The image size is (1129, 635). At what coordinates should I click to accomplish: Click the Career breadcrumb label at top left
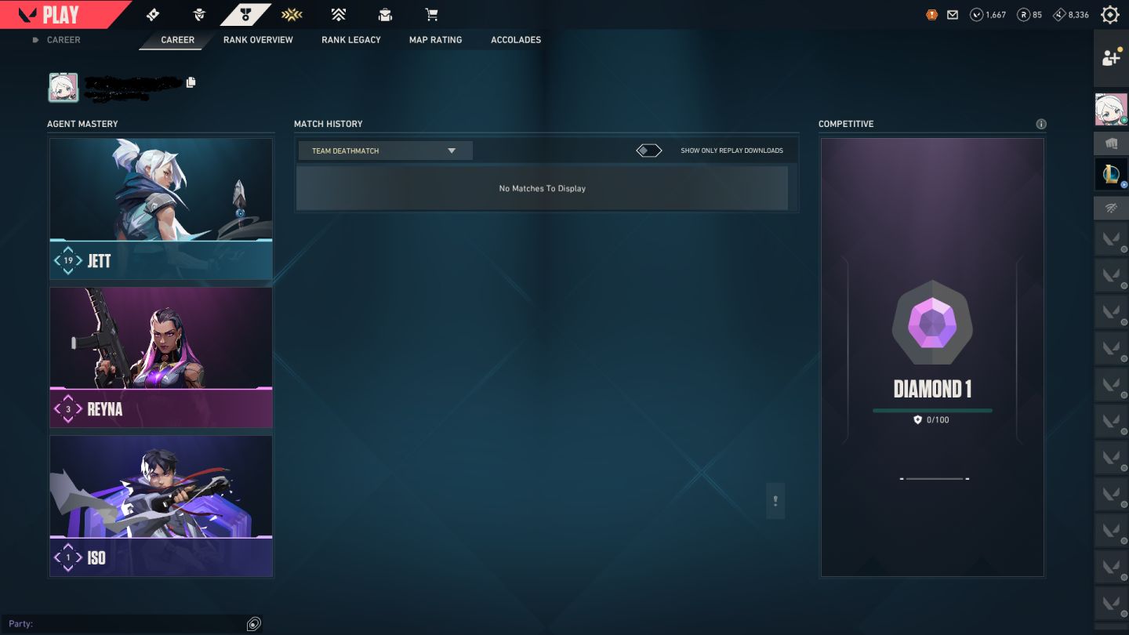pyautogui.click(x=64, y=40)
